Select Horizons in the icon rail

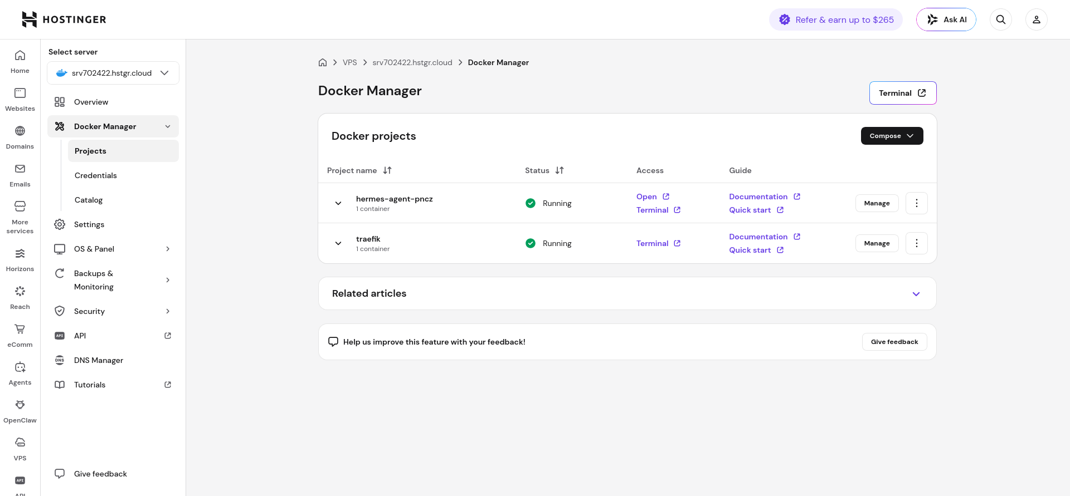point(20,260)
